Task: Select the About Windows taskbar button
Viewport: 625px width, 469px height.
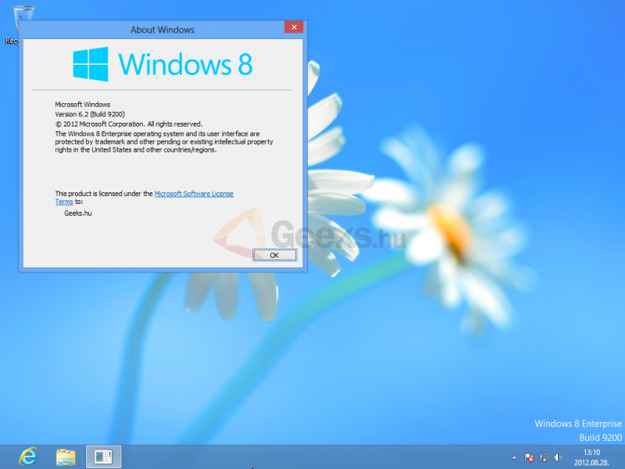Action: coord(104,456)
